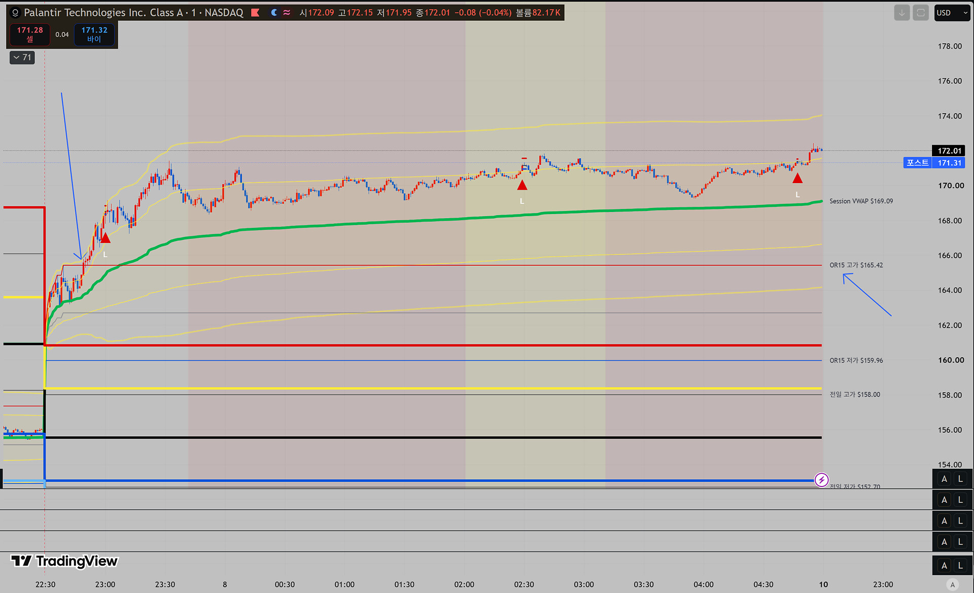Click the 04:30 time axis label

tap(763, 584)
